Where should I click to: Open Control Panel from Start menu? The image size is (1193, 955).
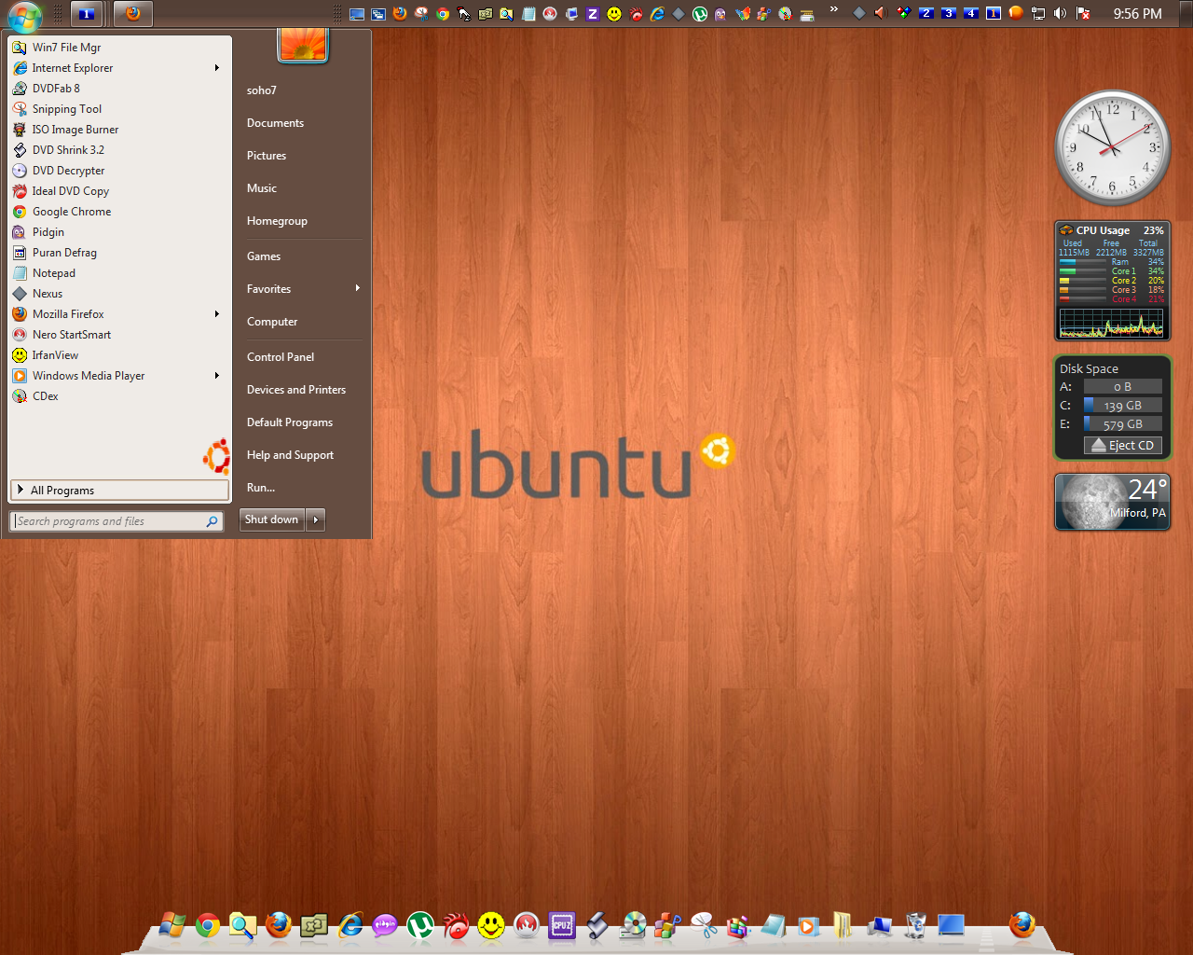click(x=281, y=357)
